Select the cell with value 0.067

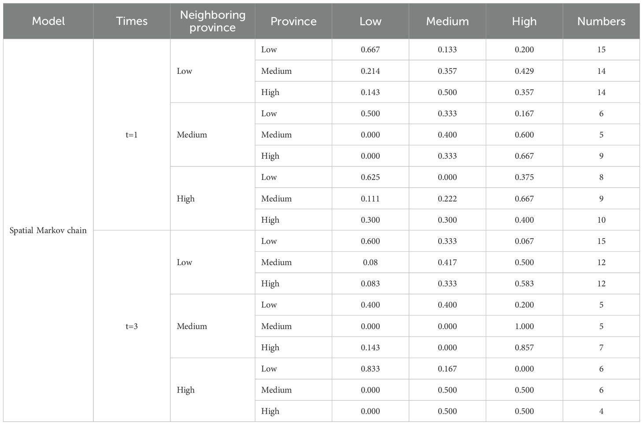524,241
